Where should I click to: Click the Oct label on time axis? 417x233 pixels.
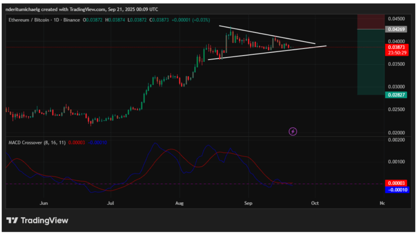click(315, 203)
